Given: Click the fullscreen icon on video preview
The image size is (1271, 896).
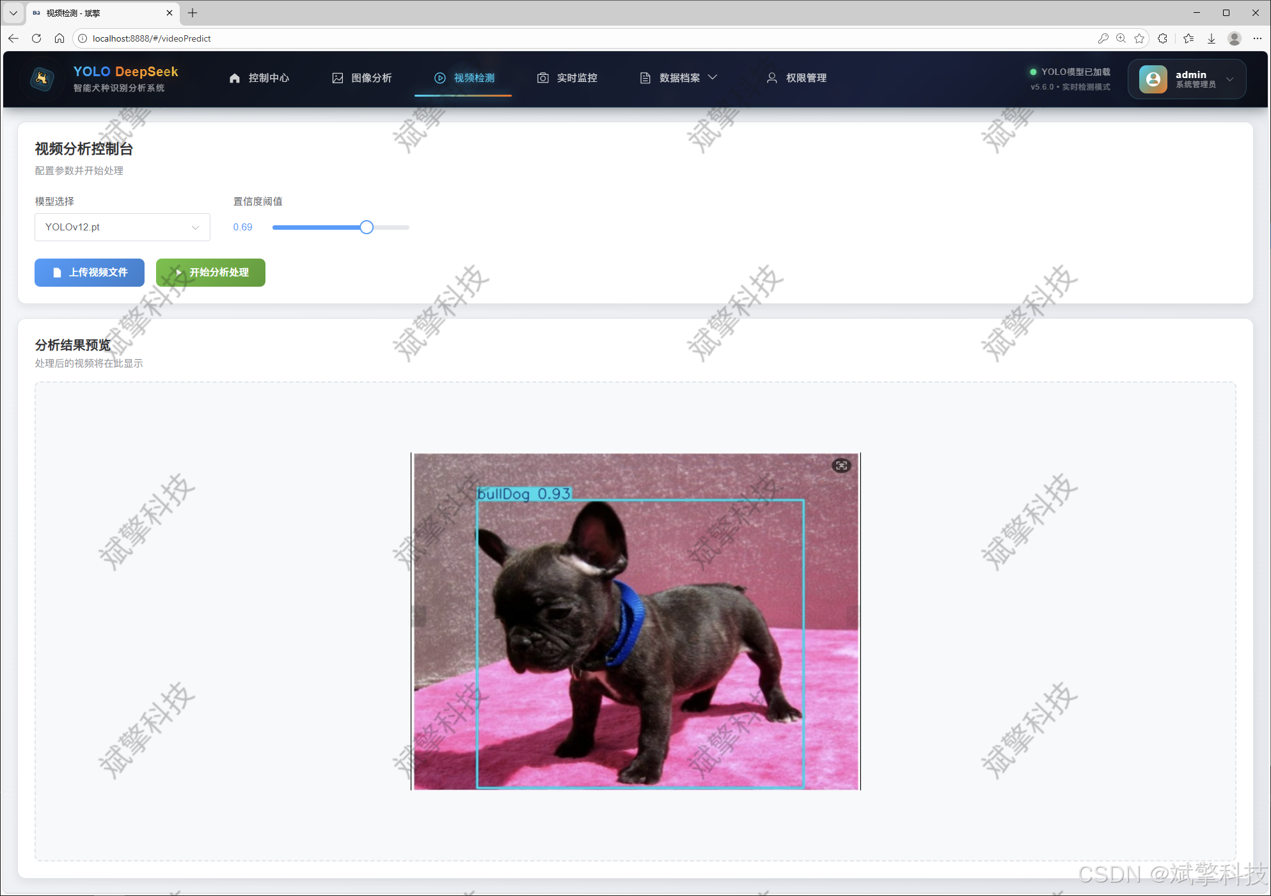Looking at the screenshot, I should pyautogui.click(x=841, y=465).
